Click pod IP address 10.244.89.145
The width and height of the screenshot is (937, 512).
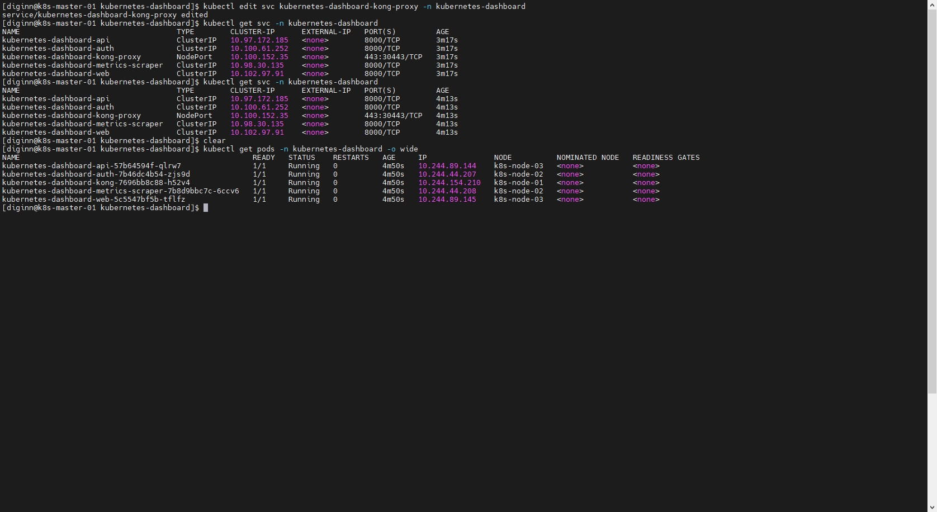447,200
